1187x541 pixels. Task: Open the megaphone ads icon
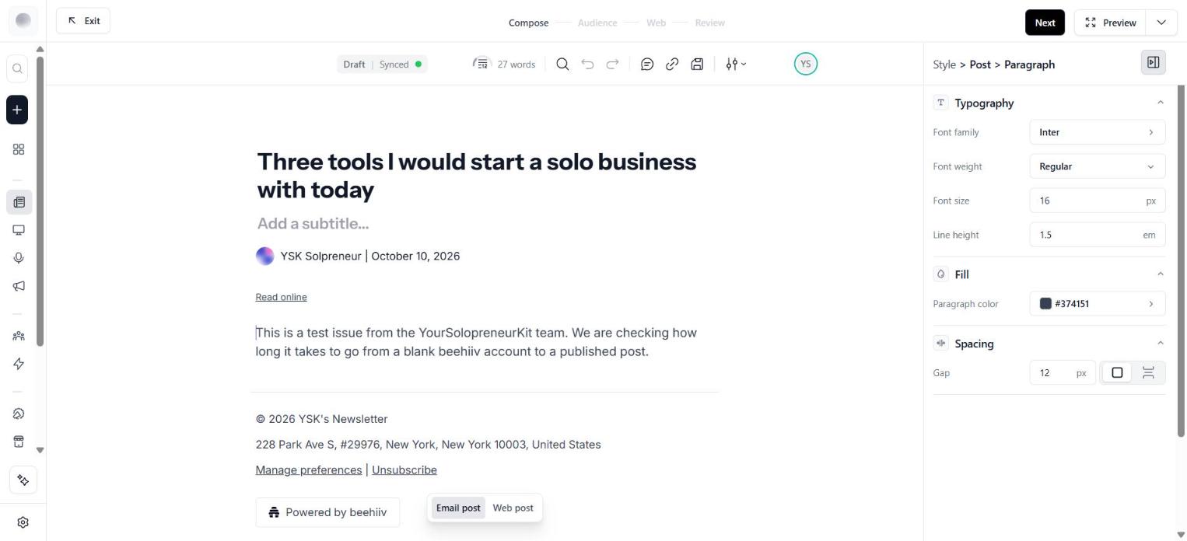(x=19, y=286)
